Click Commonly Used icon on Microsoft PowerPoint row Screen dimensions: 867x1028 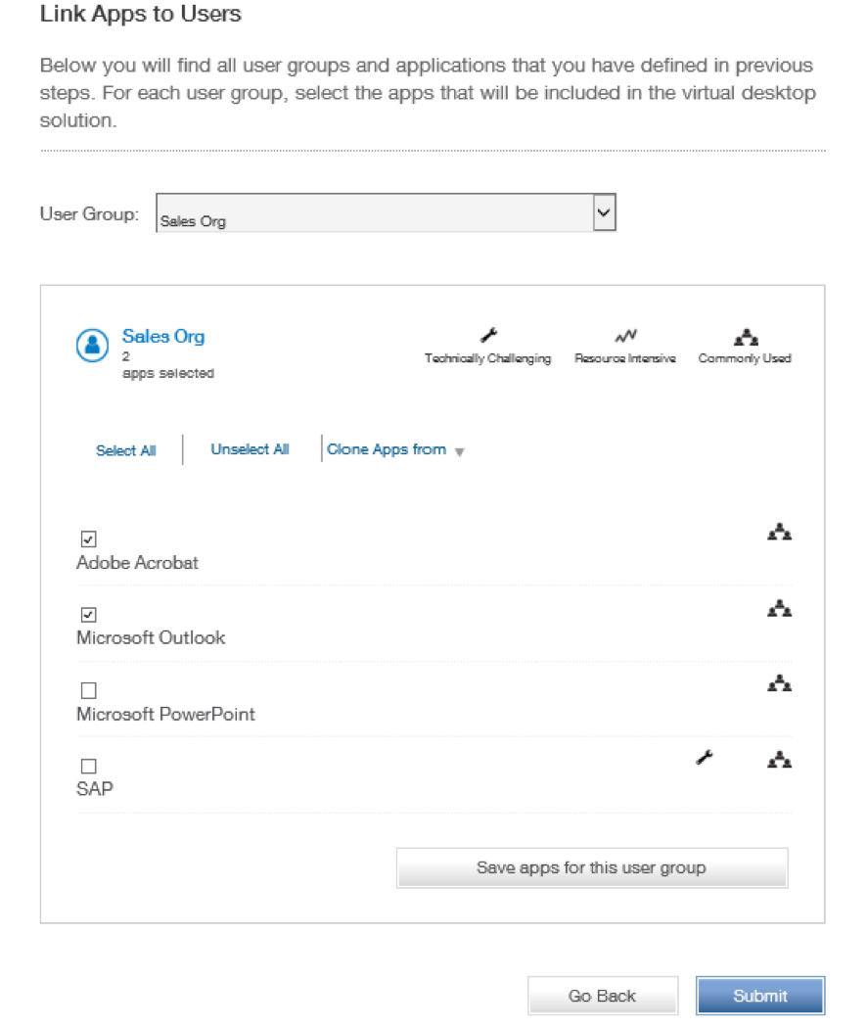779,683
